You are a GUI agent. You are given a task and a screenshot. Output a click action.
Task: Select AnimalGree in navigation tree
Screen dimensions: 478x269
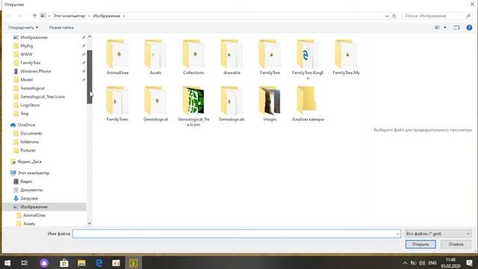pos(34,215)
